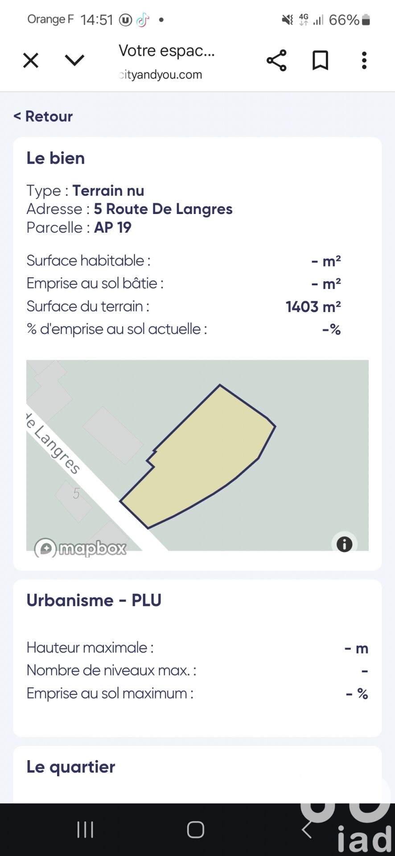Tap the 5 Route De Langres address
The width and height of the screenshot is (395, 856).
[x=163, y=209]
